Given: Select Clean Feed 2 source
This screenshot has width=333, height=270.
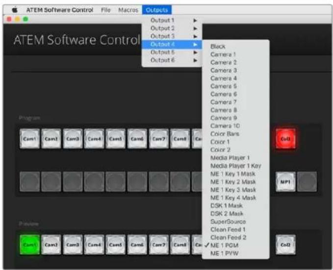Looking at the screenshot, I should [236, 238].
